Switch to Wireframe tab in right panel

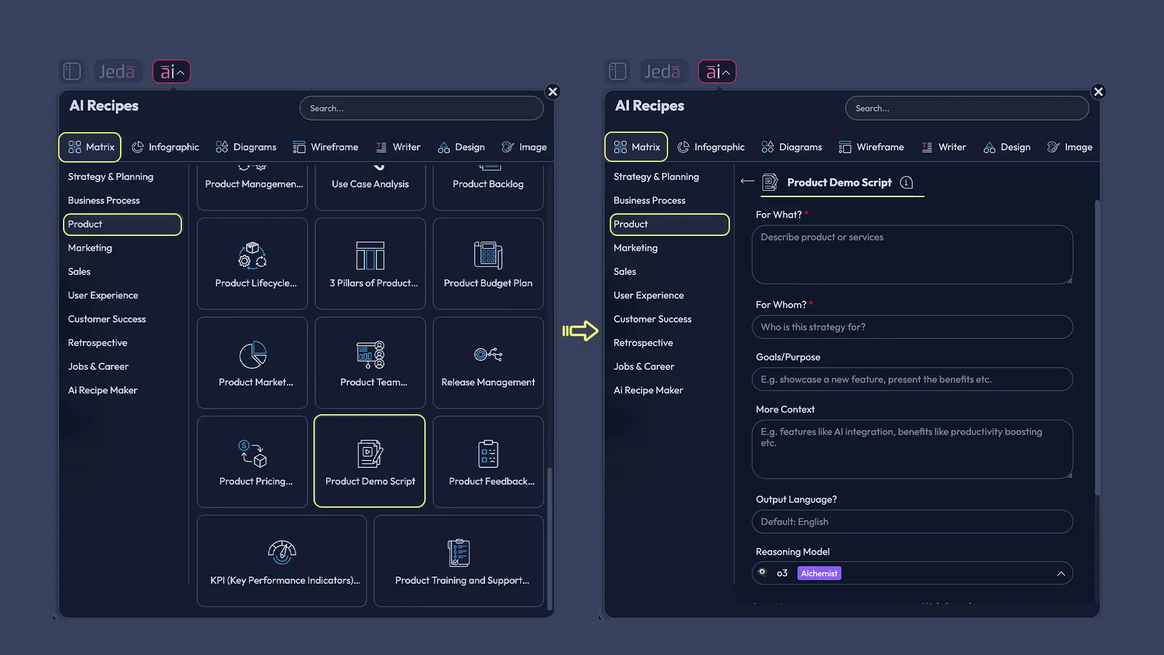coord(871,147)
